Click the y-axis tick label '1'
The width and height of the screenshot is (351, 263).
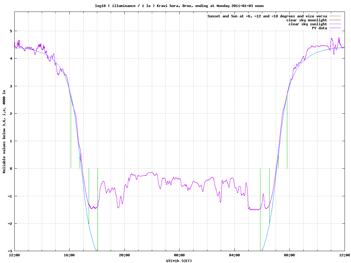[x=11, y=141]
